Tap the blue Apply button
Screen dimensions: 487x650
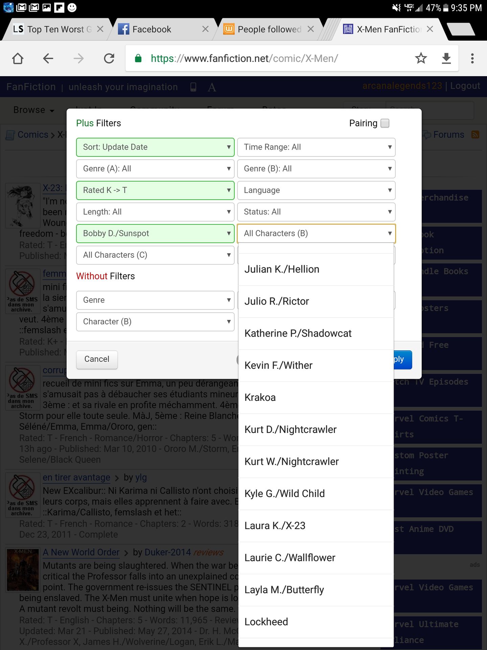403,360
